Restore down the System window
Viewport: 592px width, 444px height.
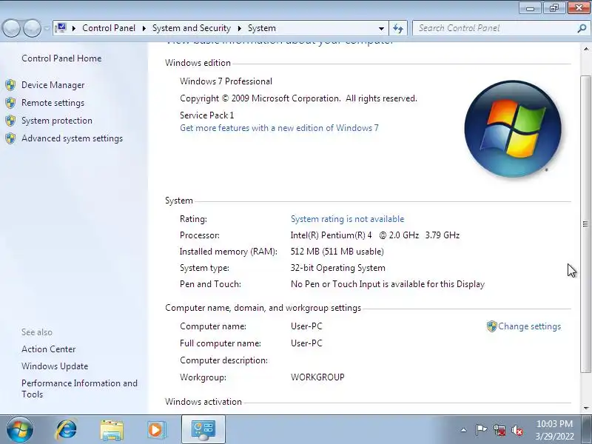point(554,8)
